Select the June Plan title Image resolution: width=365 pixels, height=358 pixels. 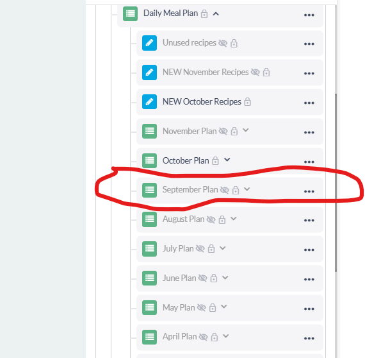(x=179, y=278)
